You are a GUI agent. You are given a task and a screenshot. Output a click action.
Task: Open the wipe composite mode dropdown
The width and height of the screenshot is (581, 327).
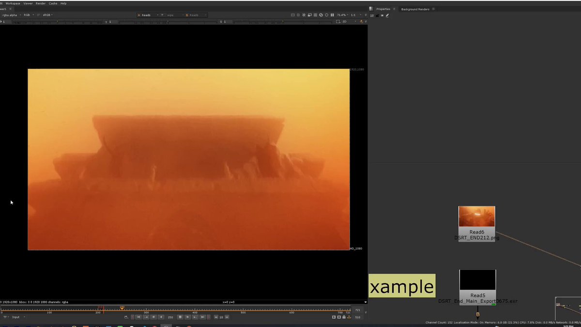[172, 15]
